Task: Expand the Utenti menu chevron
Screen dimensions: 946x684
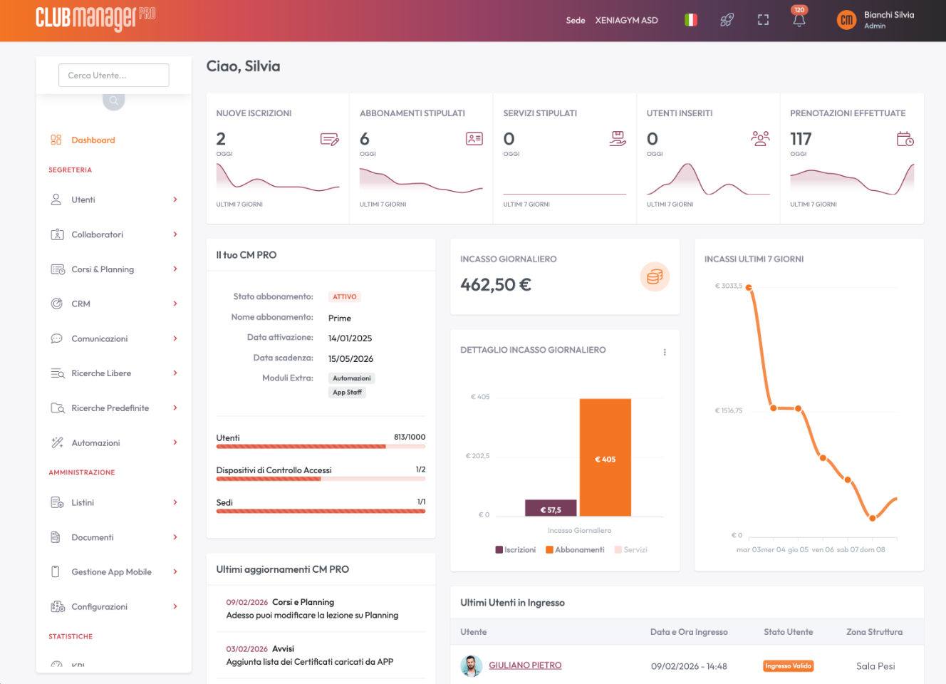Action: click(175, 199)
